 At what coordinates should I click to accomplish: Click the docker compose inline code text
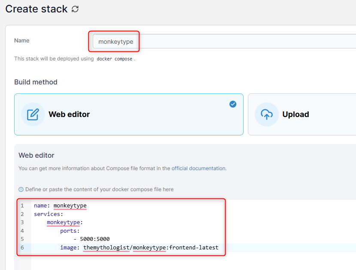(x=115, y=59)
